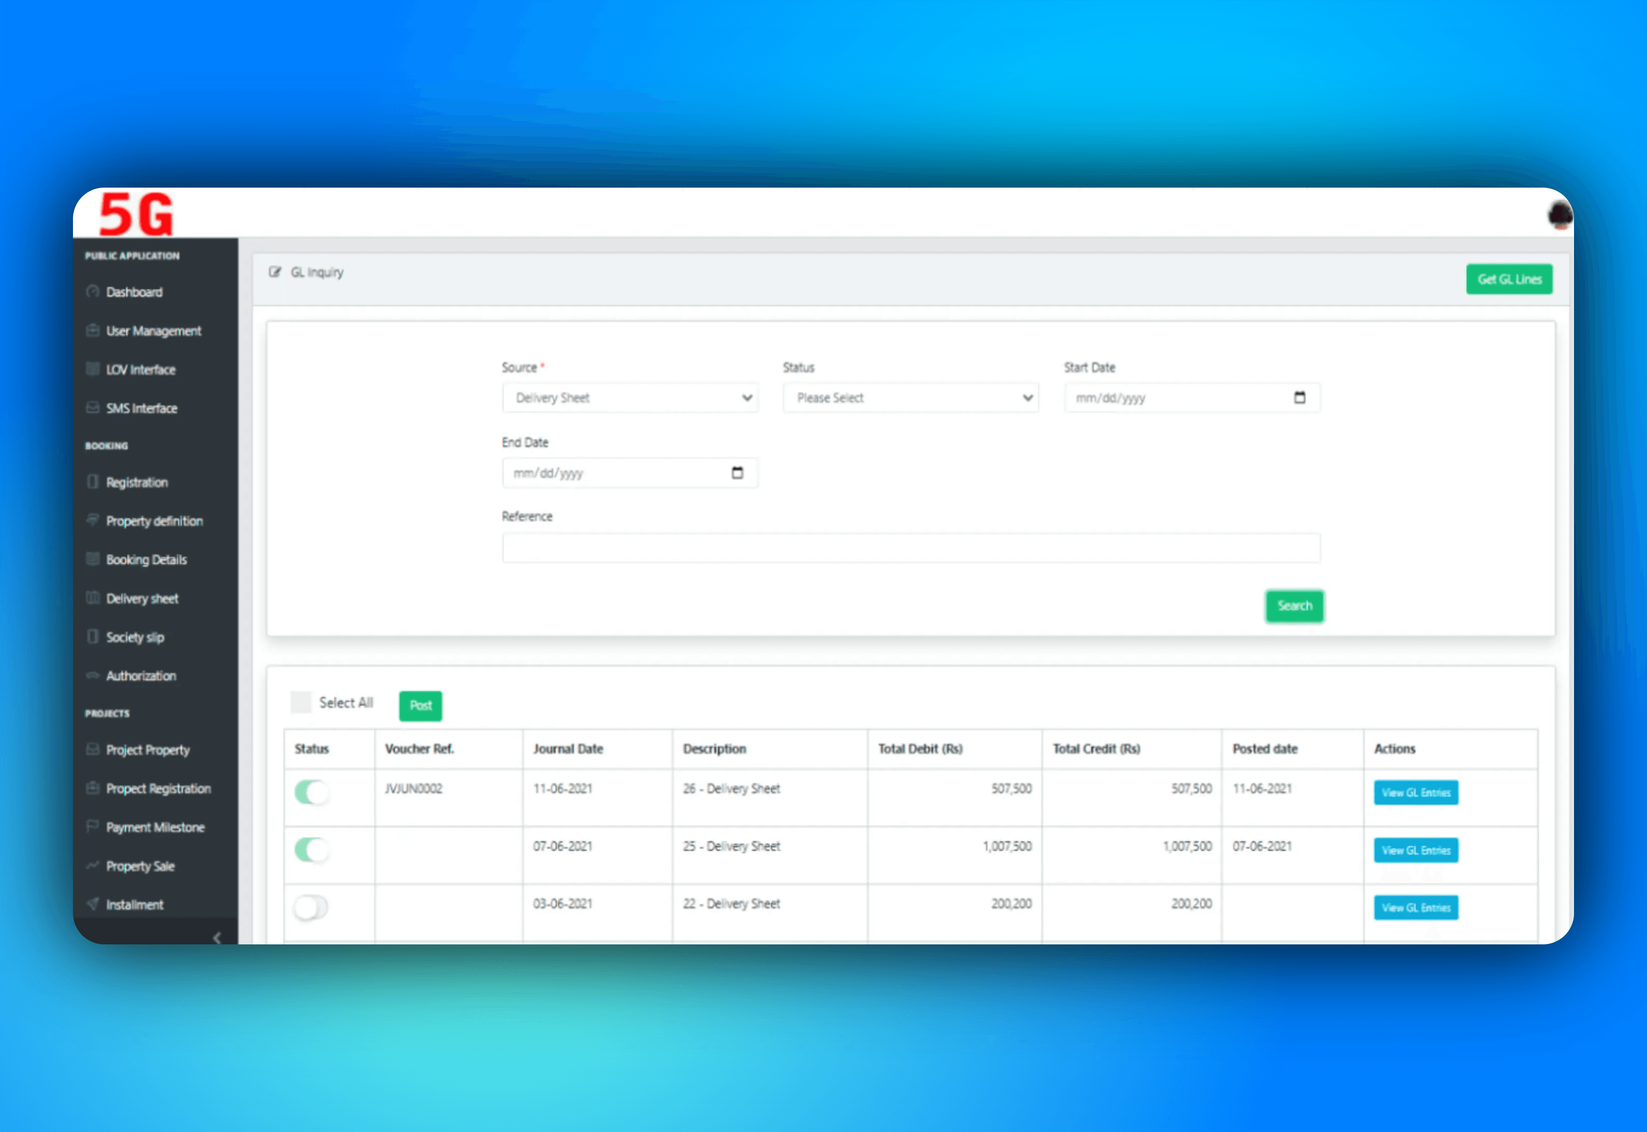The height and width of the screenshot is (1132, 1647).
Task: Click the Dashboard sidebar icon
Action: [92, 291]
